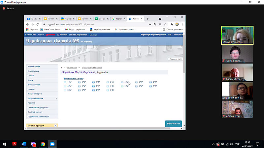Image resolution: width=264 pixels, height=148 pixels.
Task: Click the bookmark star icon in address bar
Action: pos(165,24)
